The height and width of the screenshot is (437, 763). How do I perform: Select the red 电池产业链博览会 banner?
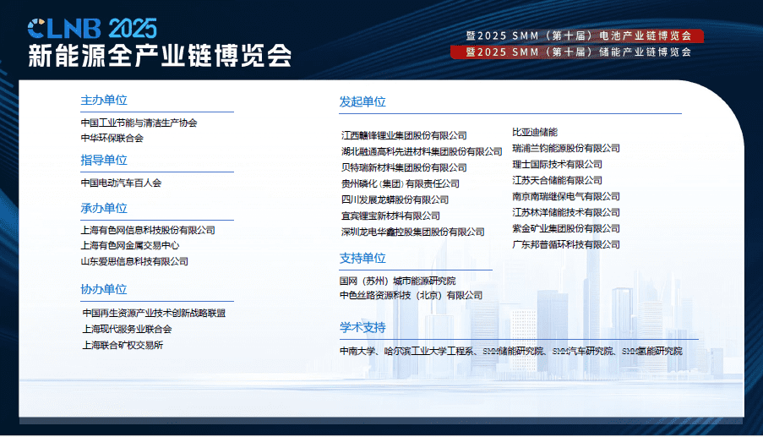point(584,36)
